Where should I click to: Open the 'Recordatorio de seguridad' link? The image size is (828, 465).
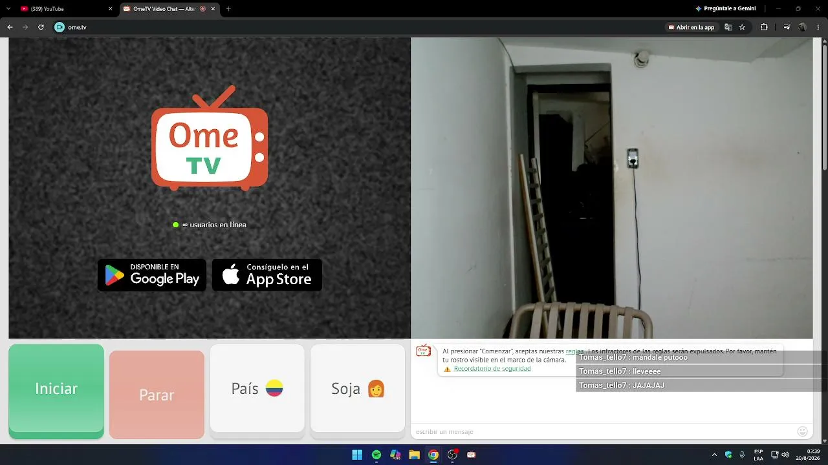[x=492, y=369]
